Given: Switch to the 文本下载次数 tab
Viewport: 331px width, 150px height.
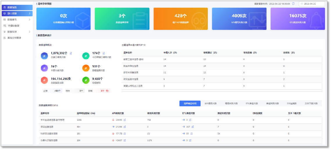Looking at the screenshot, I should (311, 104).
